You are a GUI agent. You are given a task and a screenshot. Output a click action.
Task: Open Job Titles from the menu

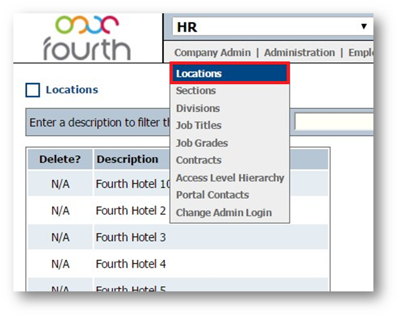(x=198, y=125)
